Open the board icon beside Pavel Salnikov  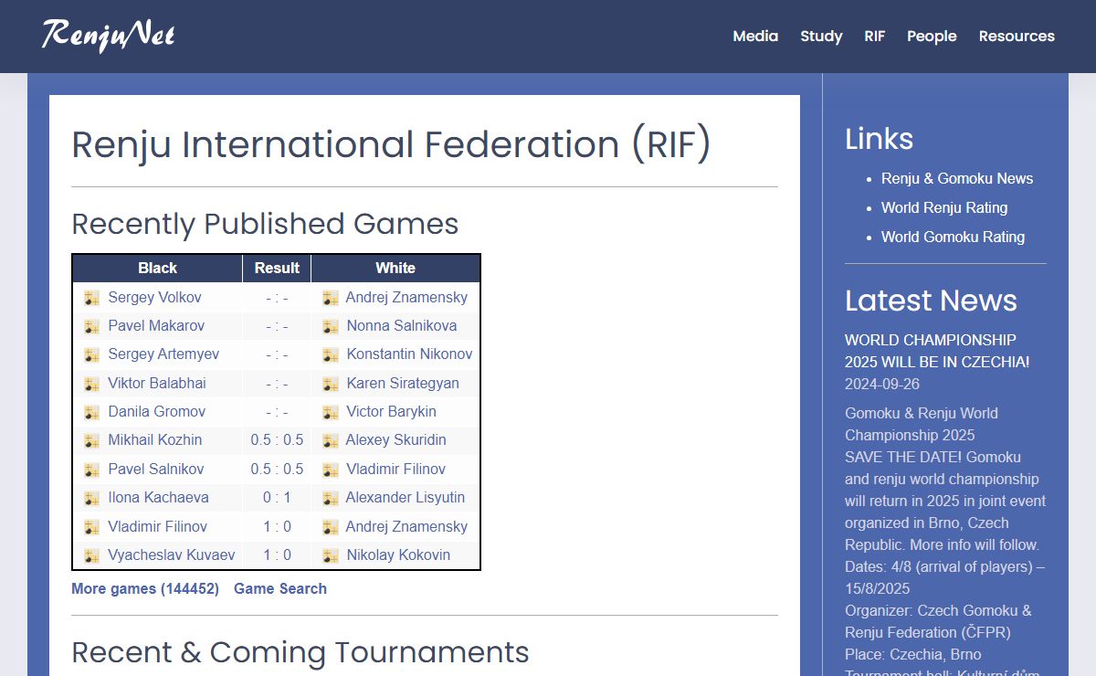[x=91, y=470]
